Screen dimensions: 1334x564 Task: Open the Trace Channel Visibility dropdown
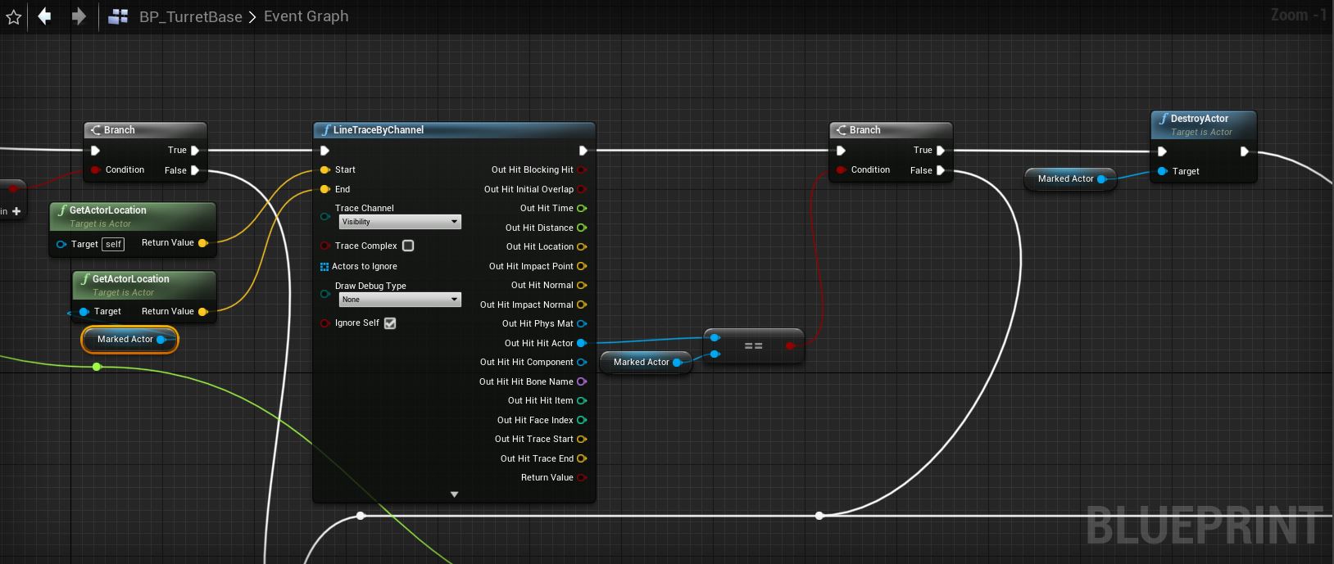400,222
